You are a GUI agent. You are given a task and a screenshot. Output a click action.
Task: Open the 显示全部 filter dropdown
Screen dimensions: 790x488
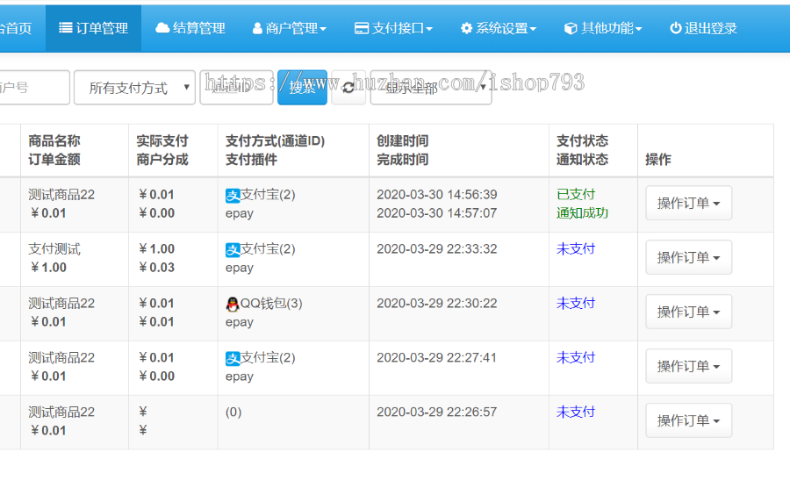[431, 88]
